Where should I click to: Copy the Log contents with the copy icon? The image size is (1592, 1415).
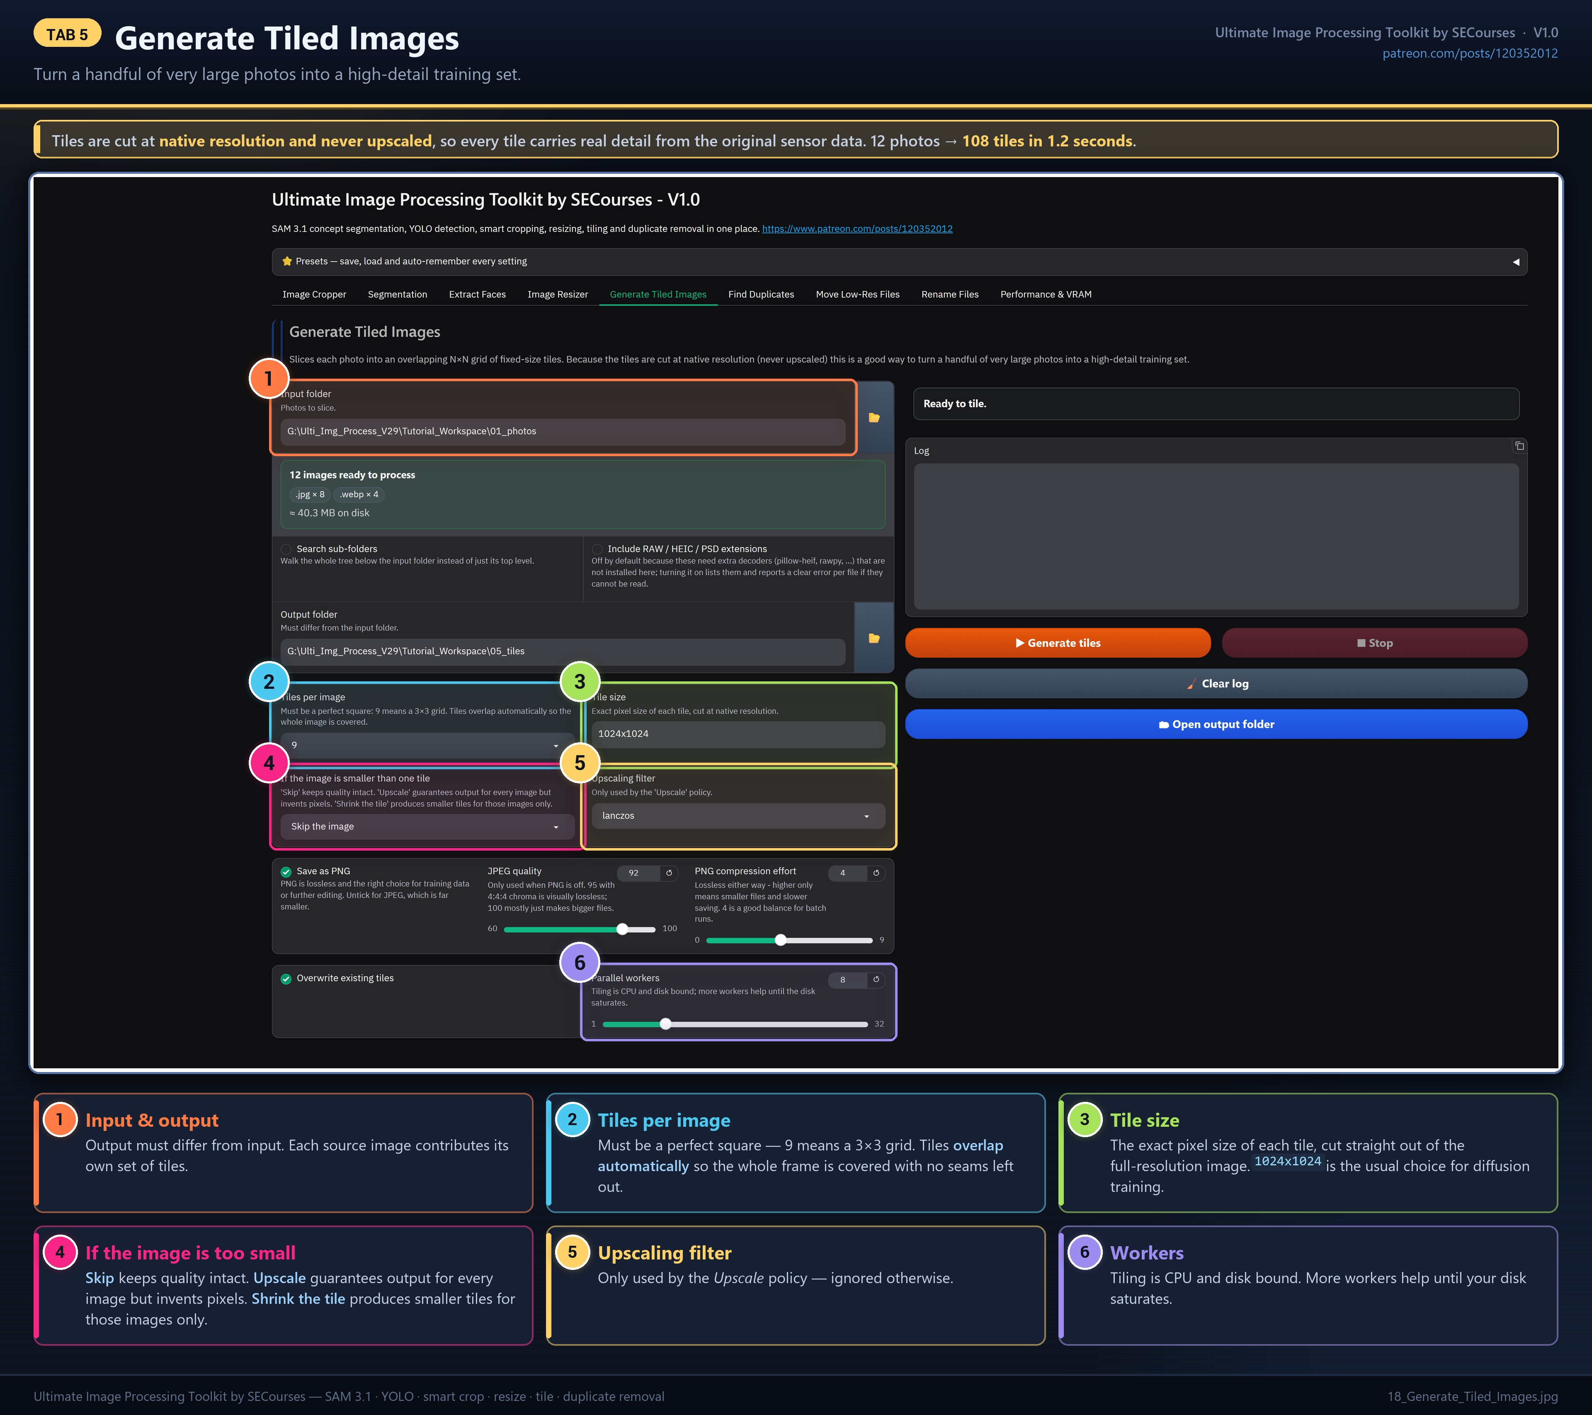point(1519,446)
